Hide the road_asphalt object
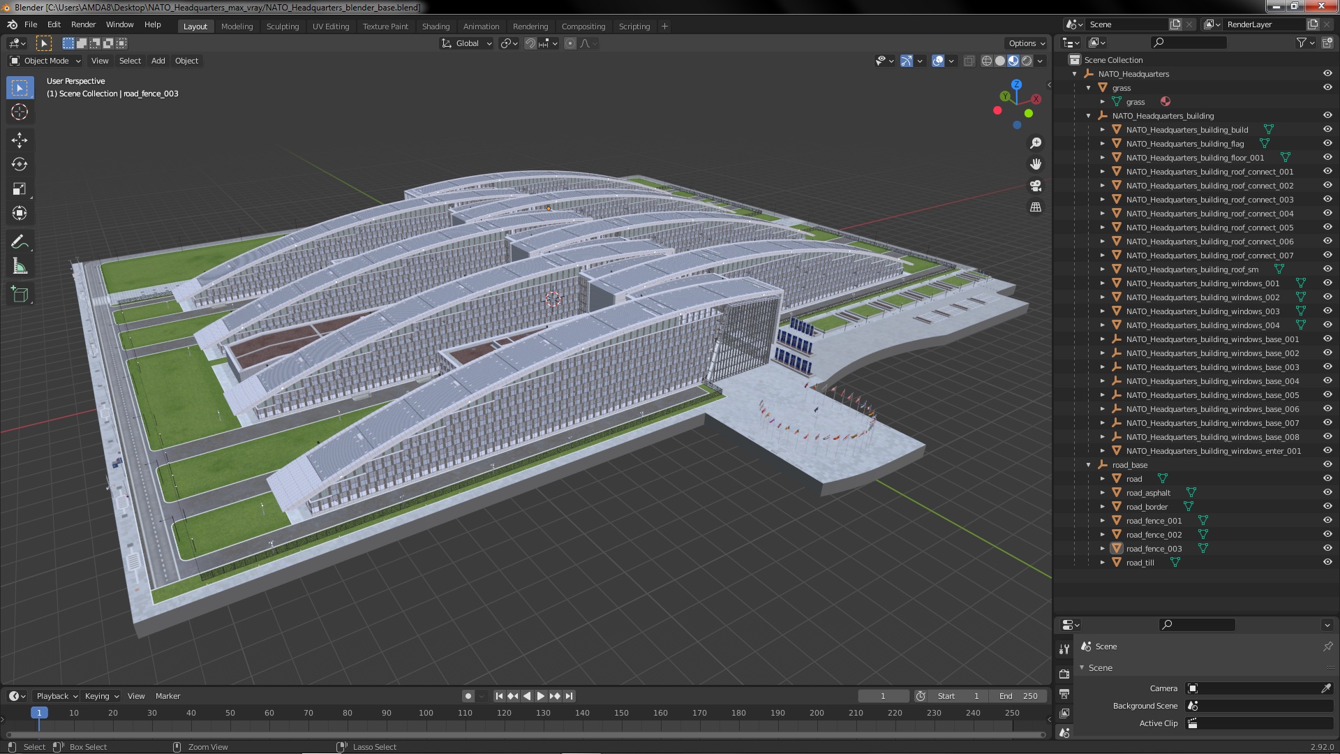The height and width of the screenshot is (754, 1340). pyautogui.click(x=1327, y=493)
